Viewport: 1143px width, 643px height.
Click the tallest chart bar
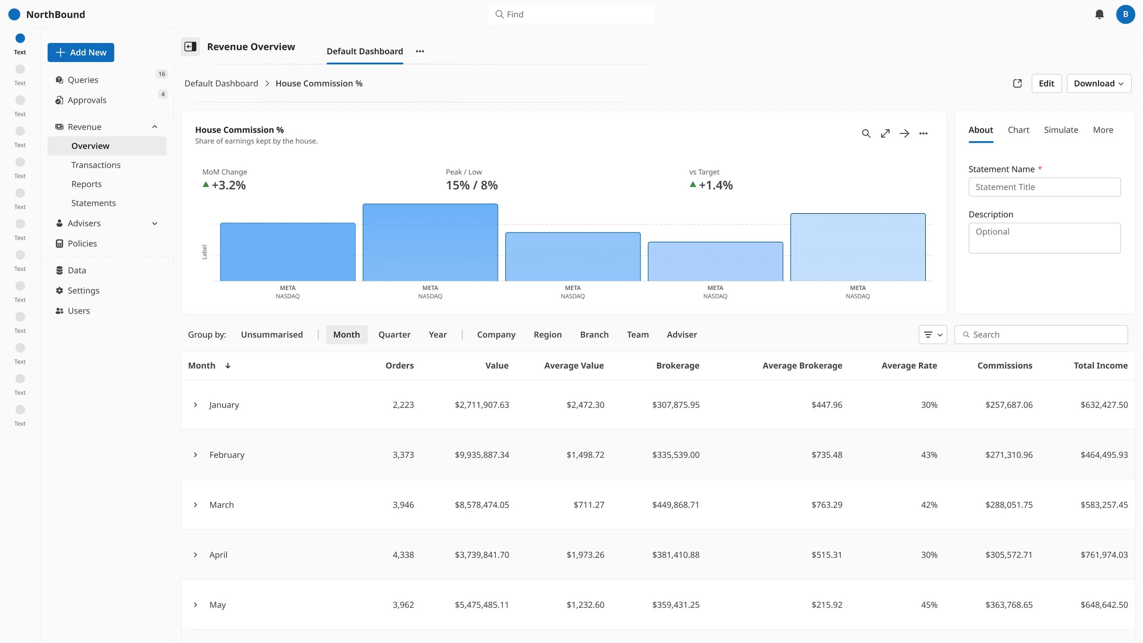coord(430,242)
